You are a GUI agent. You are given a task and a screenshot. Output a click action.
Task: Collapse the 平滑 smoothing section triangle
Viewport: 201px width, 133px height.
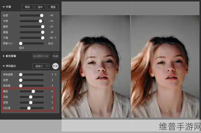tap(4, 7)
